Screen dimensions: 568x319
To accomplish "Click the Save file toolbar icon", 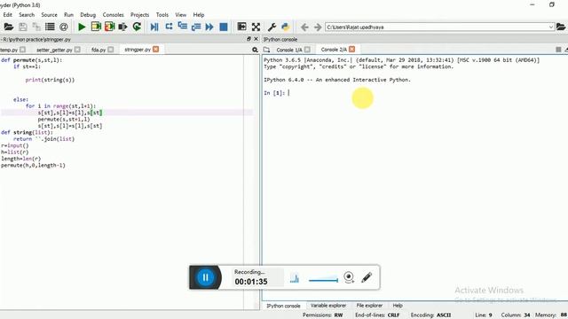I will (x=23, y=27).
